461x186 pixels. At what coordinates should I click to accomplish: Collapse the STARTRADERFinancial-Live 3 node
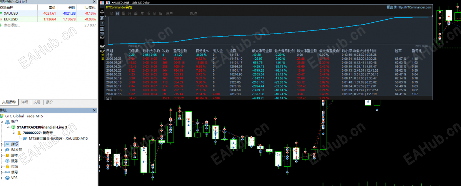click(8, 127)
